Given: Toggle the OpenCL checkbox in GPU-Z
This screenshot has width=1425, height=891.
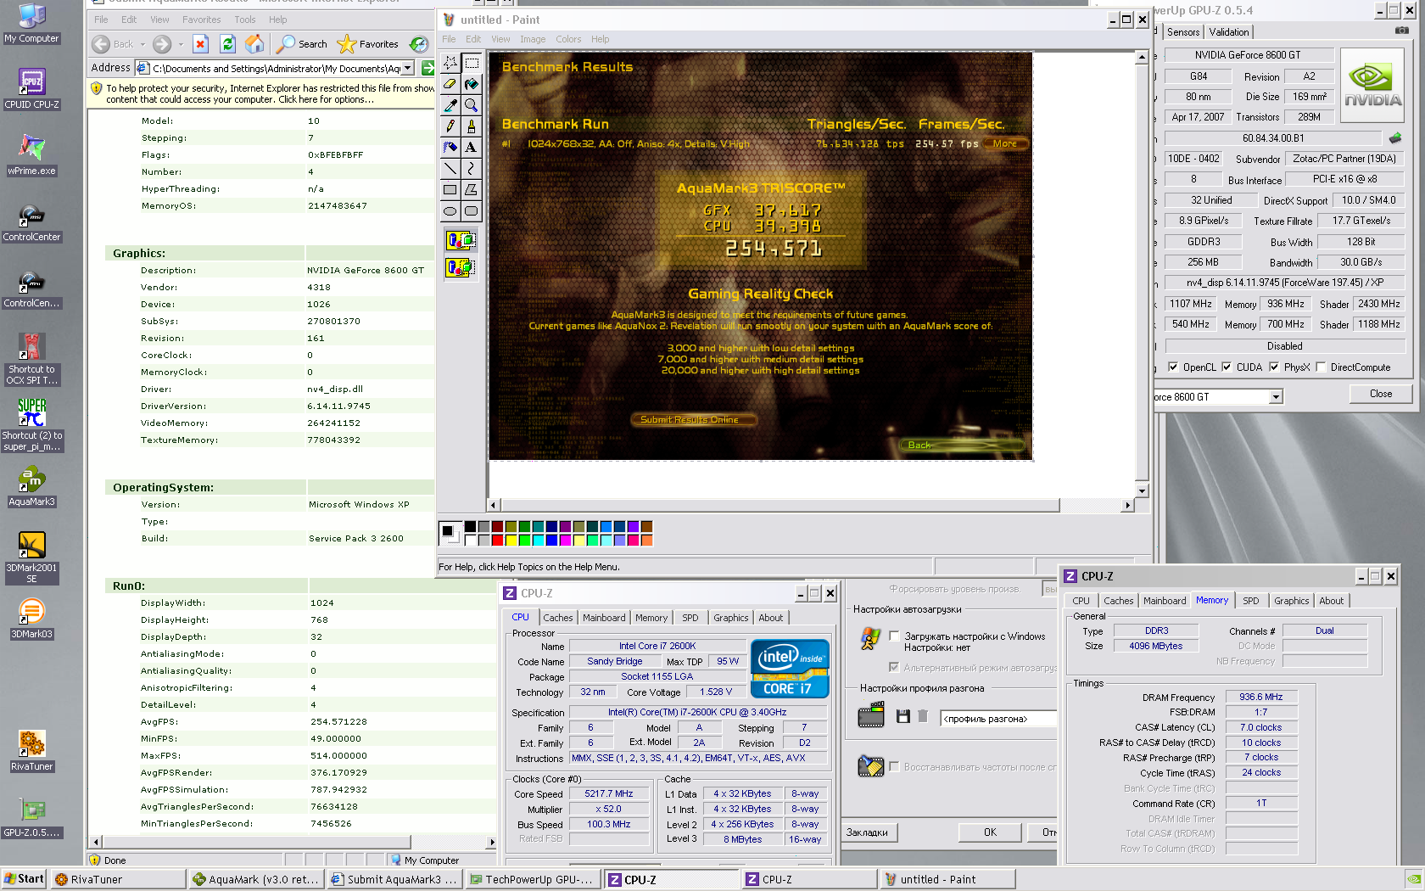Looking at the screenshot, I should (1173, 367).
